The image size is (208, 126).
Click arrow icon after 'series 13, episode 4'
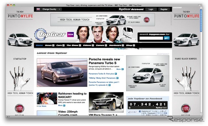(x=110, y=85)
